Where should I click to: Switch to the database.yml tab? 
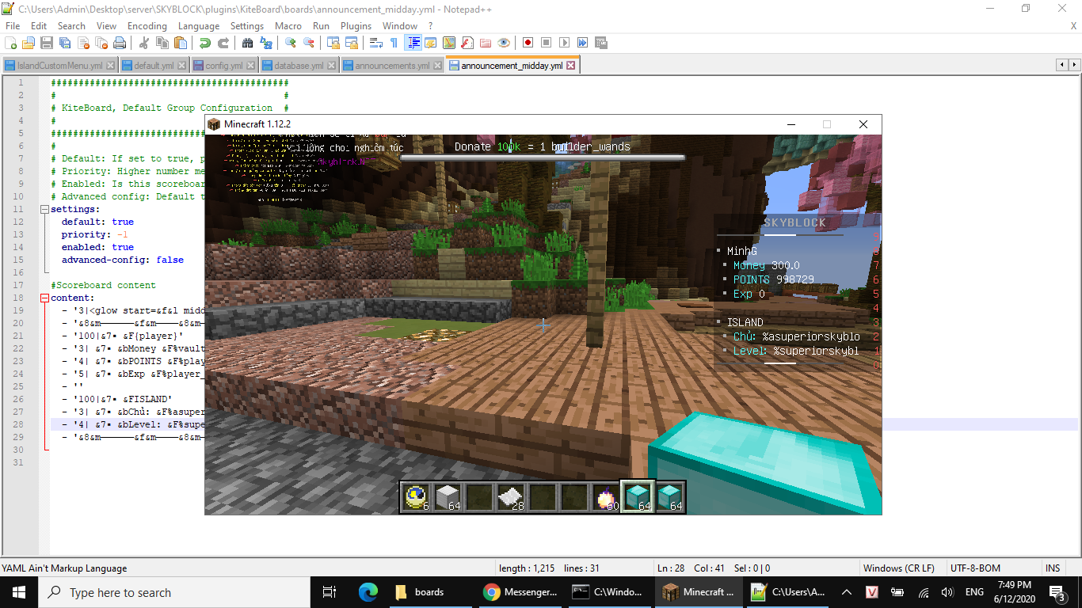(x=298, y=66)
